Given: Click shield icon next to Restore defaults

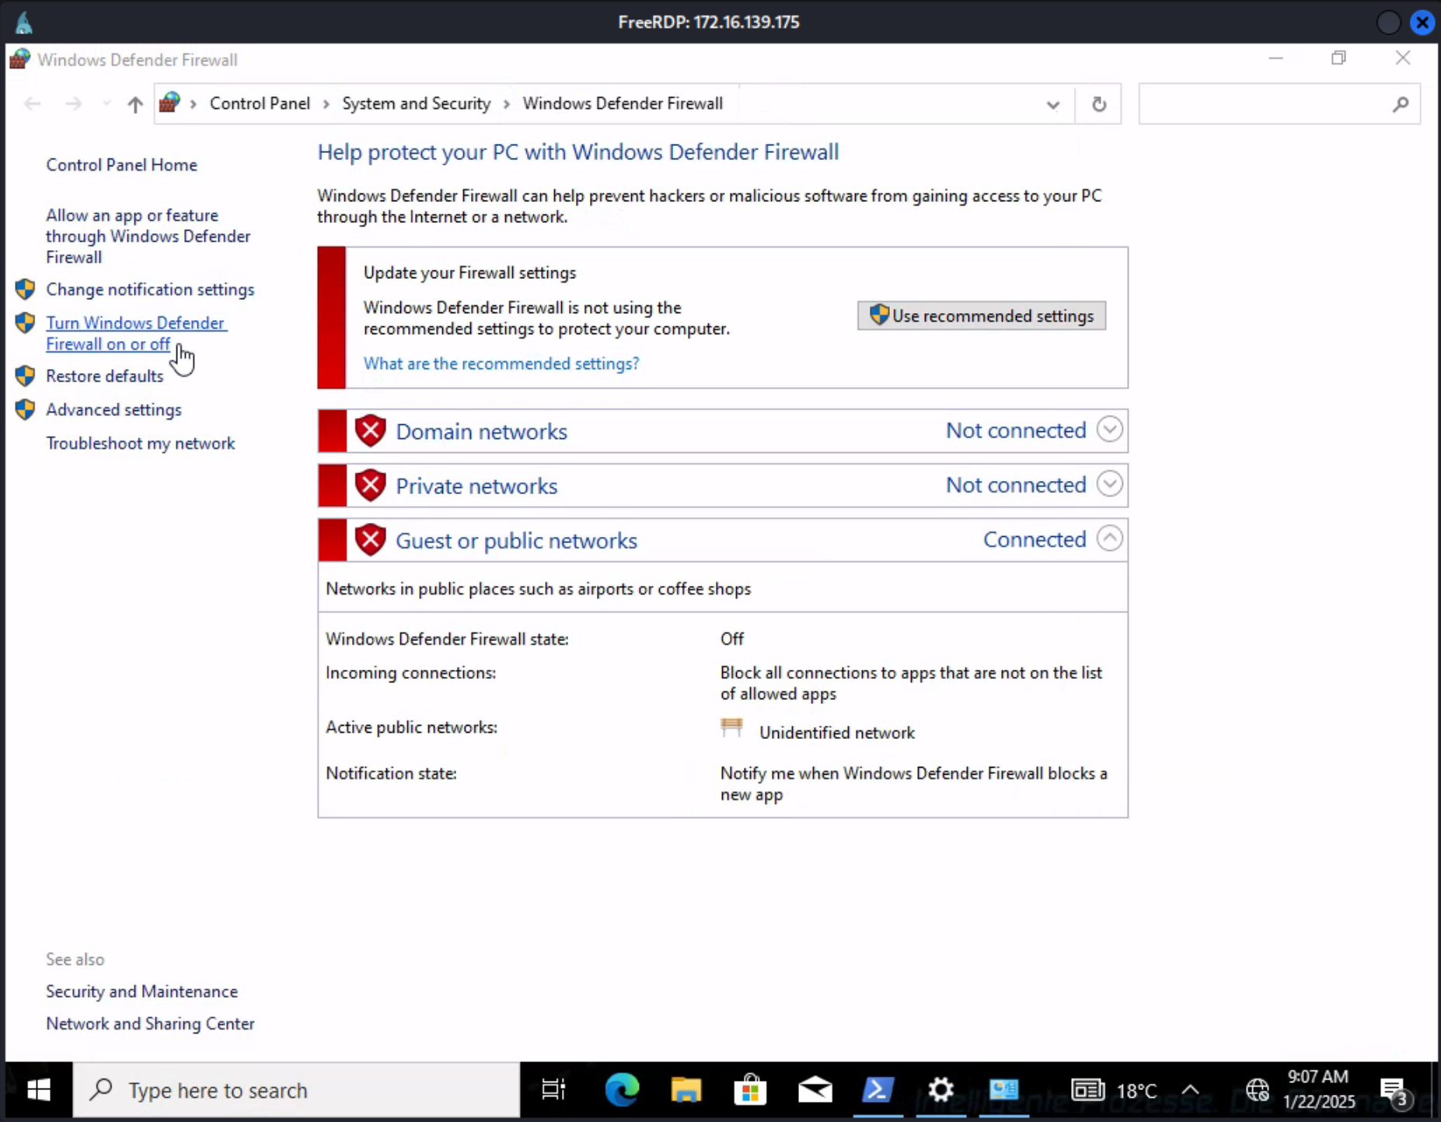Looking at the screenshot, I should [25, 376].
